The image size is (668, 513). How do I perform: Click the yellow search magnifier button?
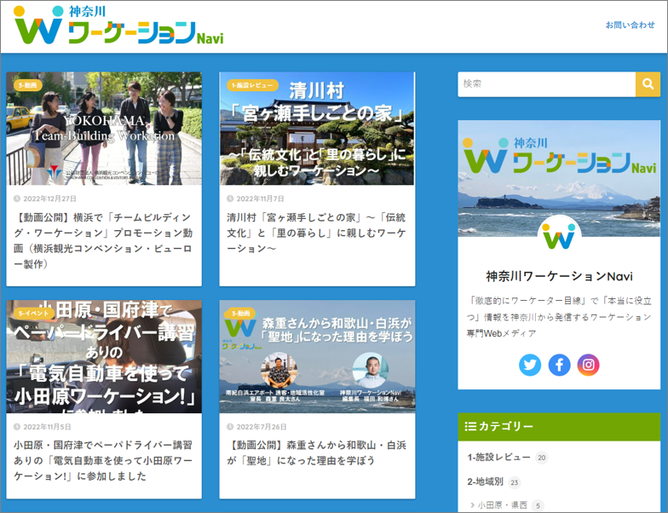pyautogui.click(x=648, y=84)
